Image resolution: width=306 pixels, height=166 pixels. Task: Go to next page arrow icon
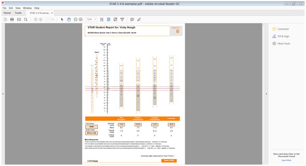tap(41, 19)
